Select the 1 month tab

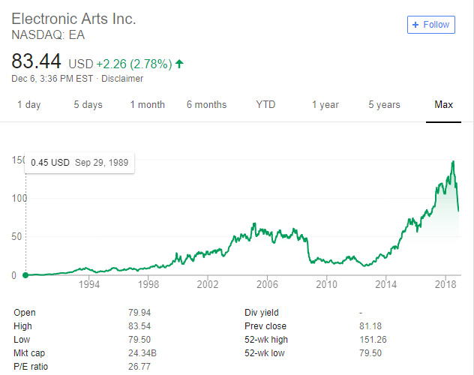(148, 104)
